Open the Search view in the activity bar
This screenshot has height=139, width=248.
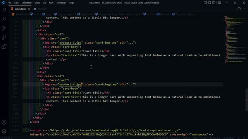click(4, 19)
